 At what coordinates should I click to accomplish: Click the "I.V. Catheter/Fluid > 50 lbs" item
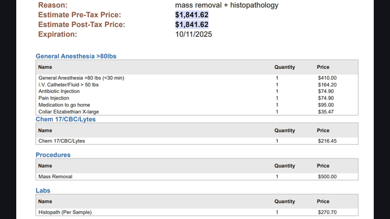[x=68, y=85]
